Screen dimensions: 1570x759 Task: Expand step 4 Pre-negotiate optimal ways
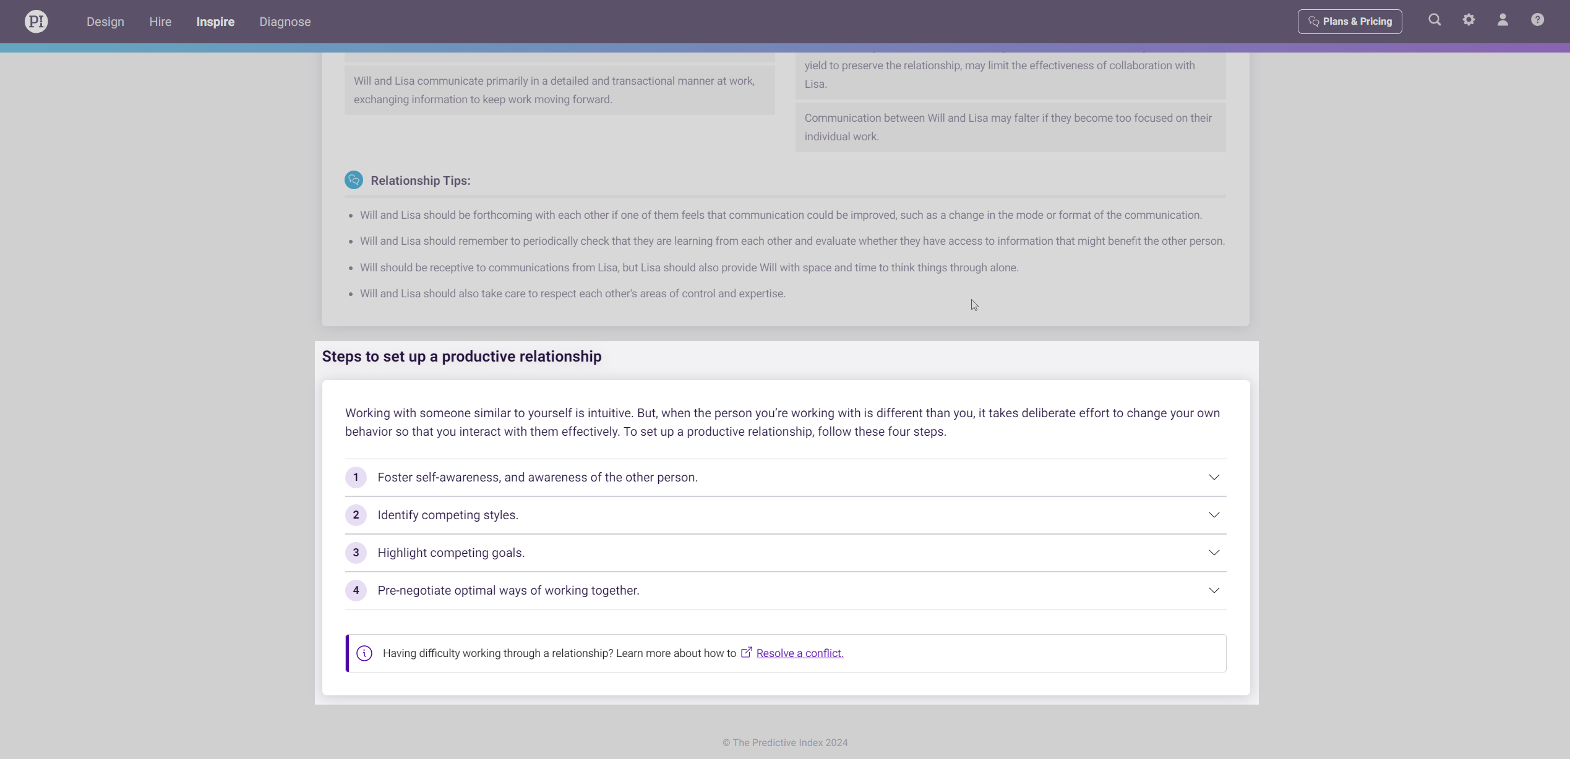1214,590
